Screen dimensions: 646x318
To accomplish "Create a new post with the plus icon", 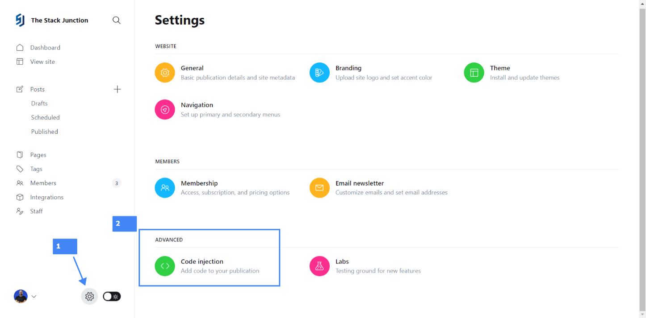I will click(x=117, y=89).
